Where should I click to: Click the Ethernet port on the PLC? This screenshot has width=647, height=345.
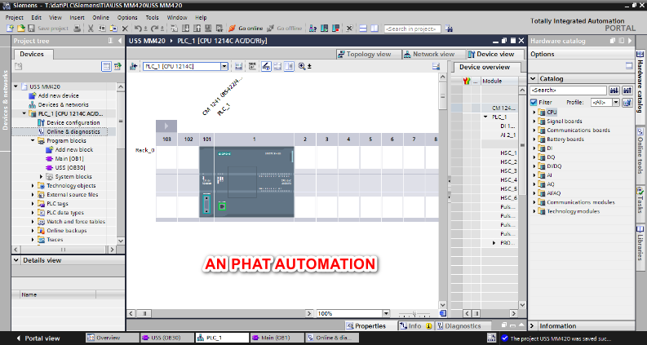click(x=221, y=206)
